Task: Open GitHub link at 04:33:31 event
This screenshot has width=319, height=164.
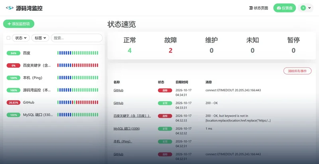Action: 118,103
